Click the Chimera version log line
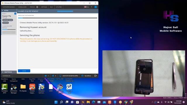Image resolution: width=187 pixels, height=105 pixels. 44,23
